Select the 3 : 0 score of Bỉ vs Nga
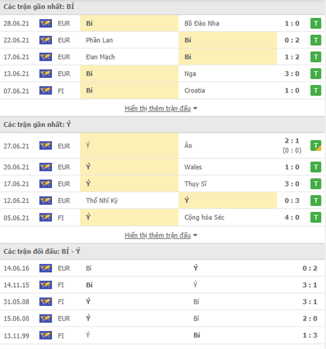The height and width of the screenshot is (349, 326). click(x=292, y=74)
